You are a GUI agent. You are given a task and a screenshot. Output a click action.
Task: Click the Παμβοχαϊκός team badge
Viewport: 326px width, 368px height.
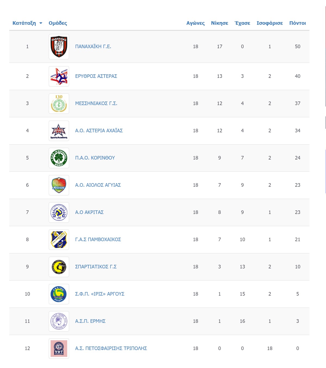(x=59, y=240)
